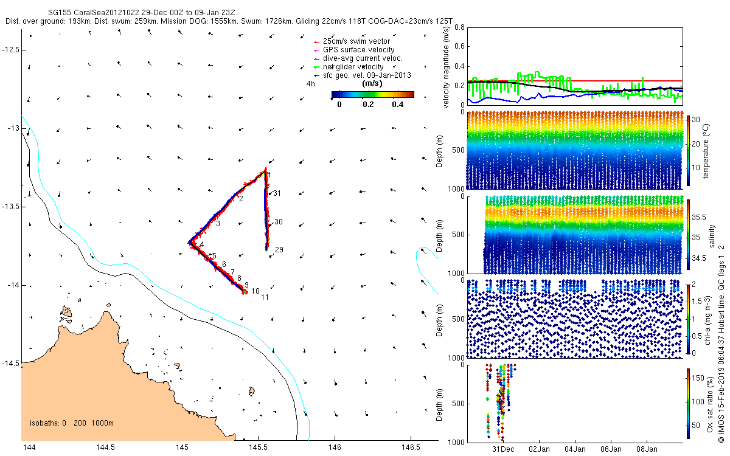Click the 'salinity' colorbar label
Image resolution: width=730 pixels, height=456 pixels.
tap(712, 237)
